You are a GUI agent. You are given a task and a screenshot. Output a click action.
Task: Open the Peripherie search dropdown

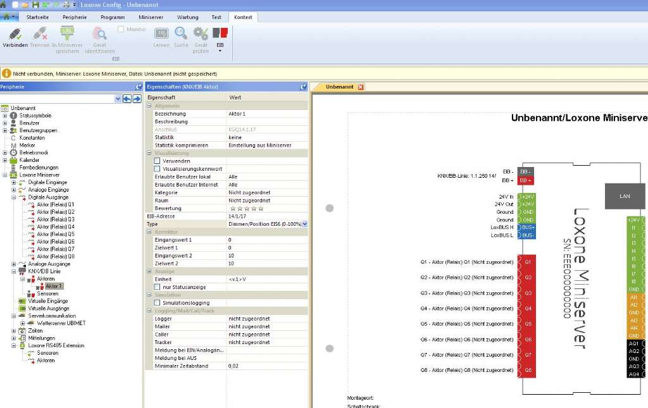click(118, 99)
